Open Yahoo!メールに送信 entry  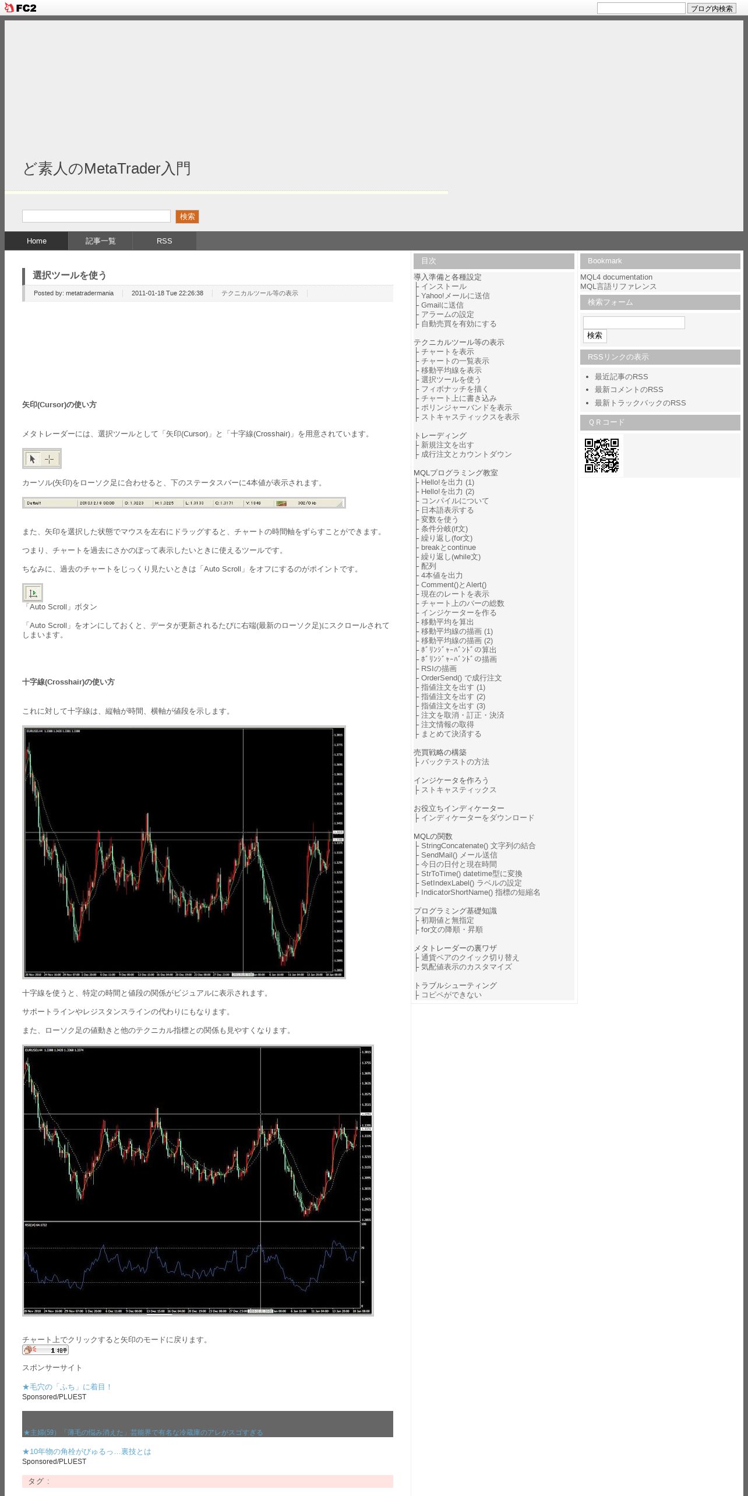[x=456, y=296]
